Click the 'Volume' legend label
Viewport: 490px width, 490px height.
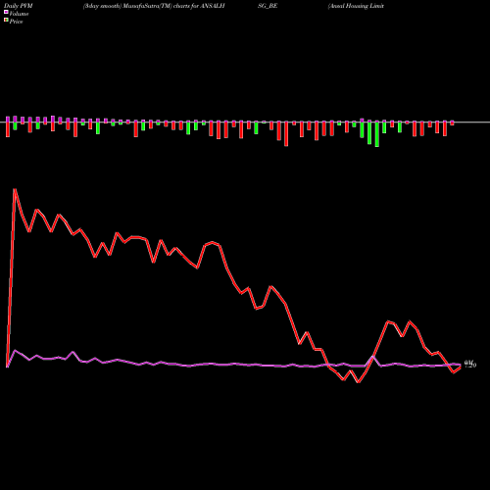(19, 14)
